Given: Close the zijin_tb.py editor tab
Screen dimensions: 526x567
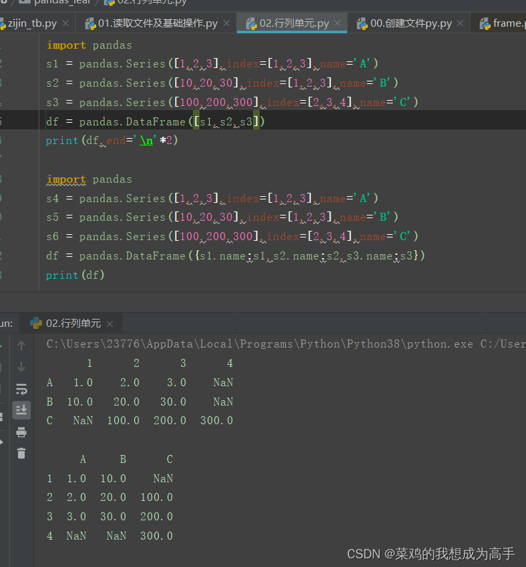Looking at the screenshot, I should pyautogui.click(x=65, y=23).
